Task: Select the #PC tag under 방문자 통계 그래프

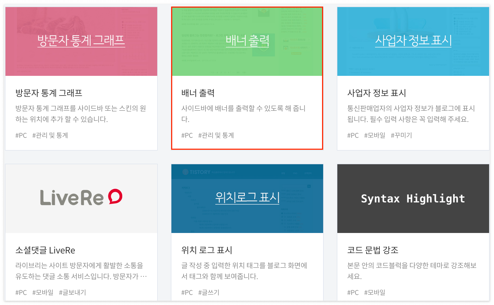Action: click(x=21, y=135)
